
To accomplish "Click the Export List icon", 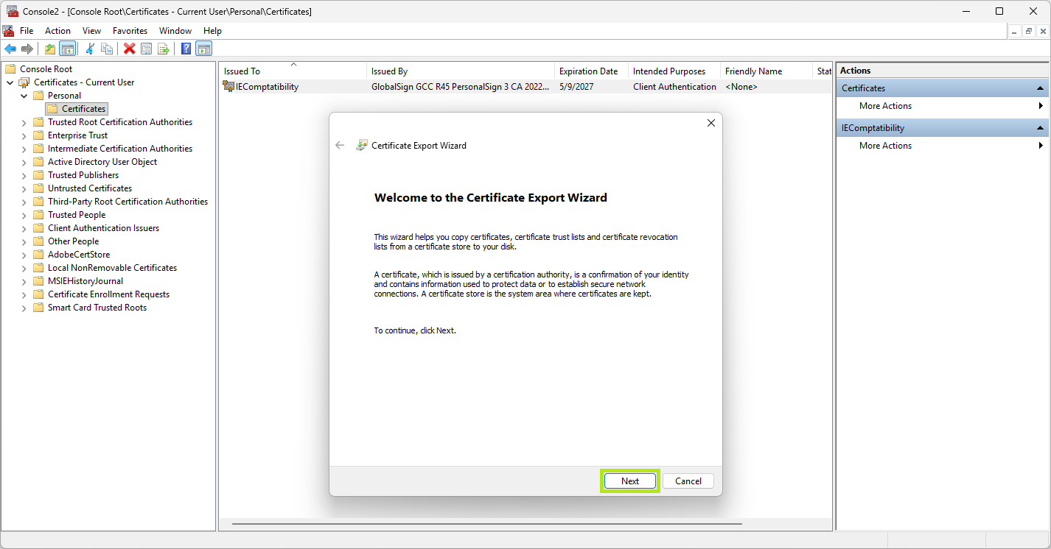I will click(x=164, y=49).
